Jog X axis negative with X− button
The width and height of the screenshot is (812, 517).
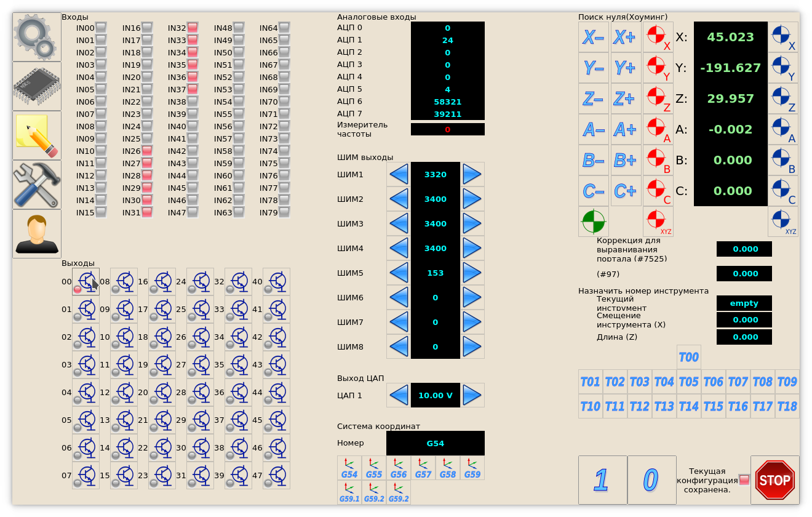pyautogui.click(x=594, y=37)
